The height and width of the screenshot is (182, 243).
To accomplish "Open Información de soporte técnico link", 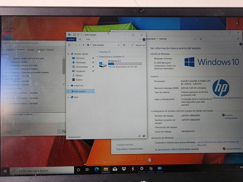I will click(227, 98).
